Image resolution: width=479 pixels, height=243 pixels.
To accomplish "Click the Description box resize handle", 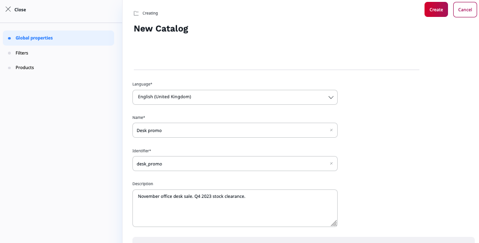I will tap(334, 223).
